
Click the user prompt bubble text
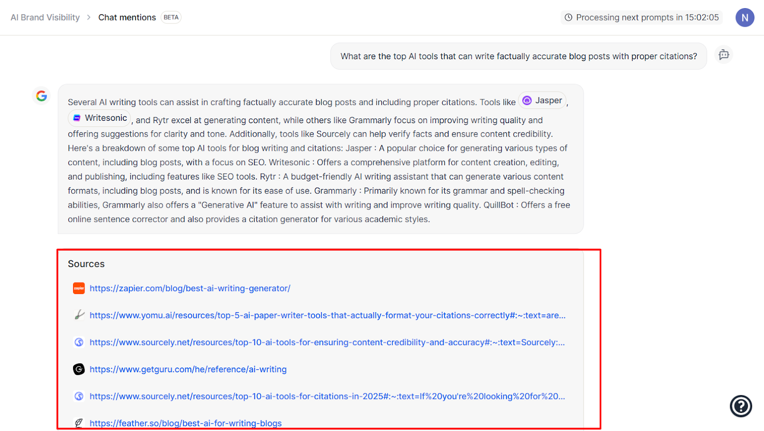pos(519,56)
